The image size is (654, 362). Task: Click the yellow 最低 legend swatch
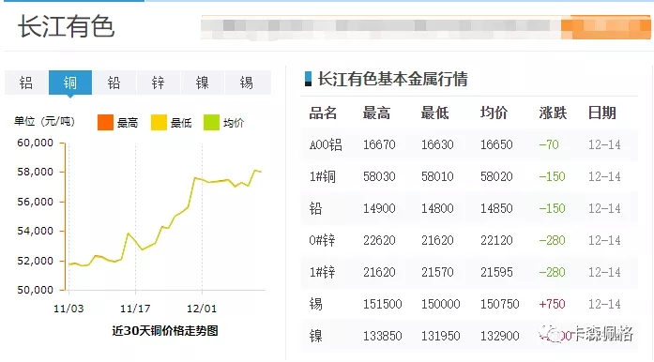[159, 123]
